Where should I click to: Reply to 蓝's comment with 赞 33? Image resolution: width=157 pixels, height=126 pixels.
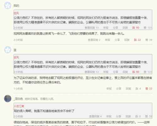click(128, 89)
